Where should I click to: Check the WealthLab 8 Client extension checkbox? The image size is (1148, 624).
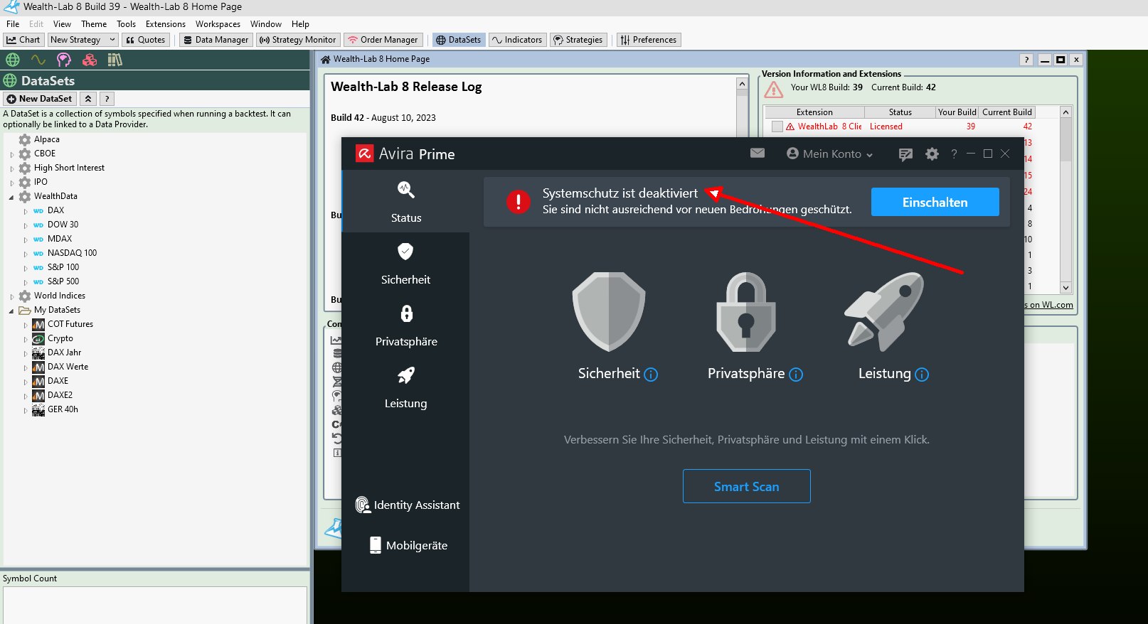point(777,127)
